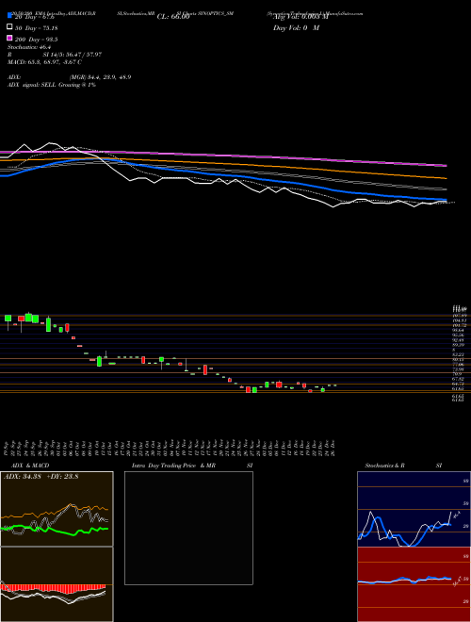This screenshot has width=471, height=622.
Task: Click the 'Day Vol: 0 M' label
Action: (x=296, y=27)
